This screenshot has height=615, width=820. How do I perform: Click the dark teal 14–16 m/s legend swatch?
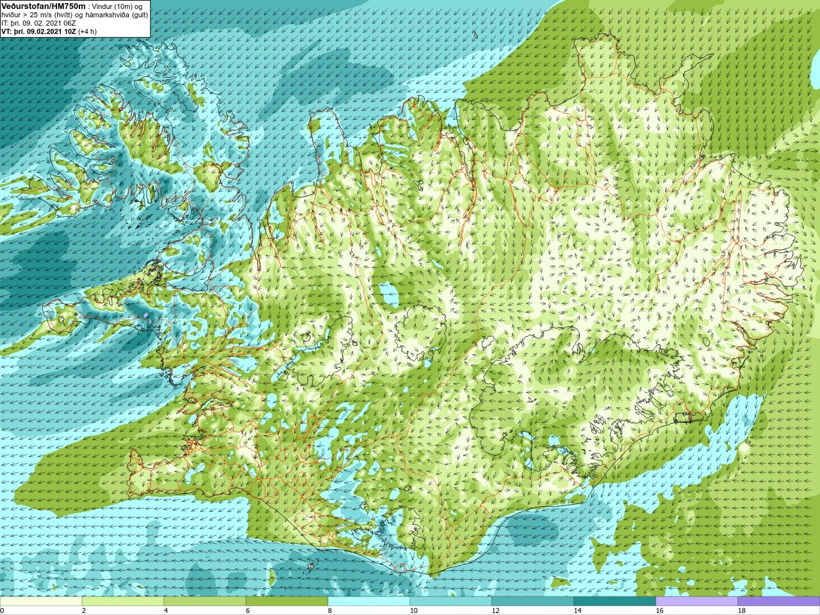pos(615,602)
